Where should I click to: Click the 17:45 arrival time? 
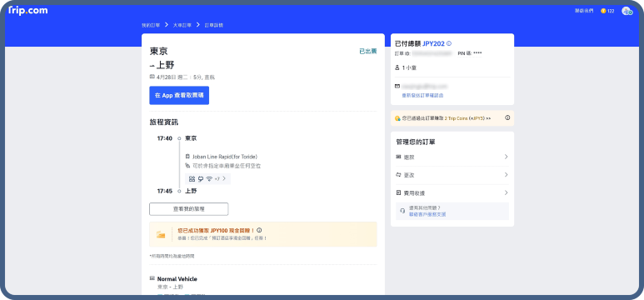[165, 191]
